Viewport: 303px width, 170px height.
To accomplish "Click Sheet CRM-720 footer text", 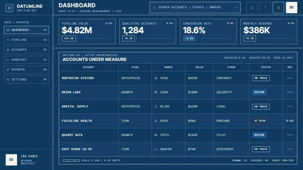I will [283, 160].
